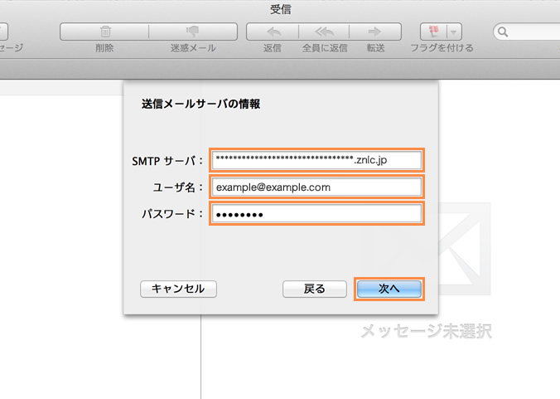Click the Reply arrow icon

coord(273,32)
